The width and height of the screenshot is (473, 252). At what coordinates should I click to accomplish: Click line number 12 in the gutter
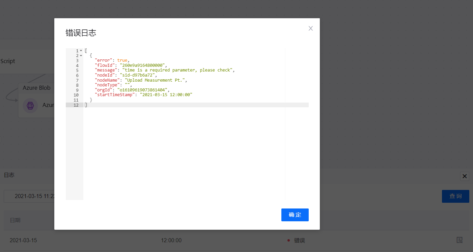coord(76,105)
